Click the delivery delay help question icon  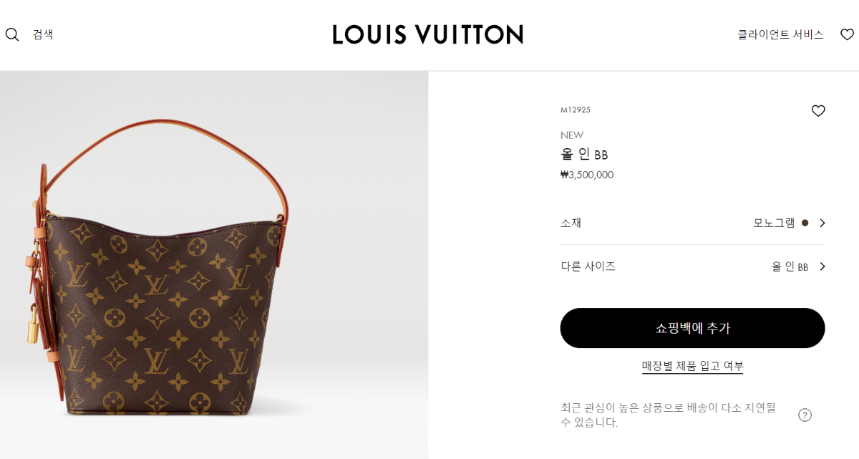[x=805, y=415]
